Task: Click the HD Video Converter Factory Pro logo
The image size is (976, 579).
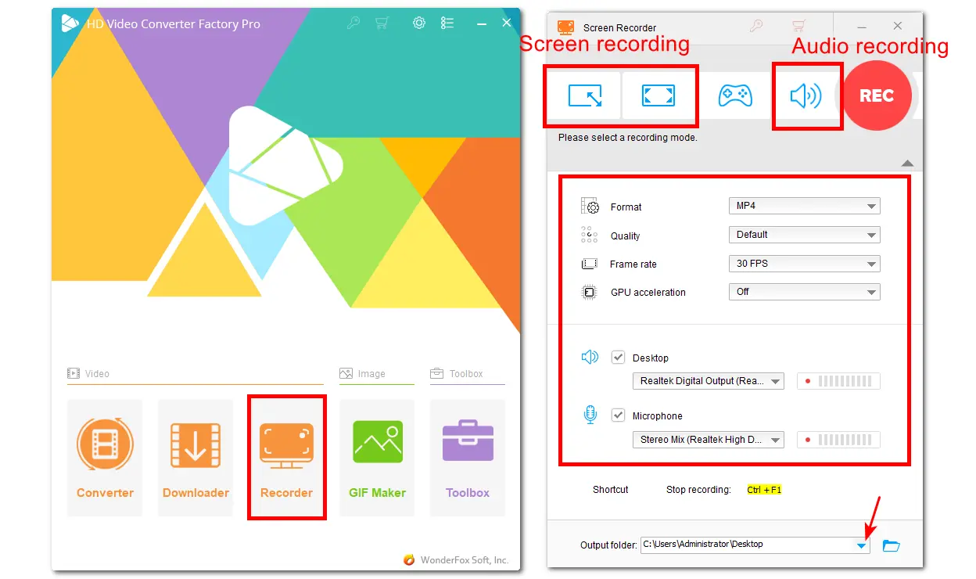Action: pyautogui.click(x=70, y=23)
